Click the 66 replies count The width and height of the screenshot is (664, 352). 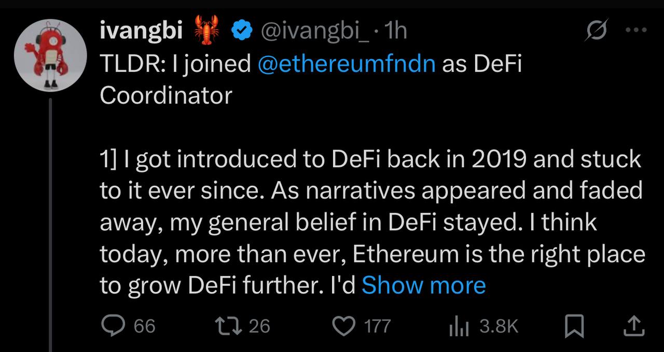(x=144, y=326)
